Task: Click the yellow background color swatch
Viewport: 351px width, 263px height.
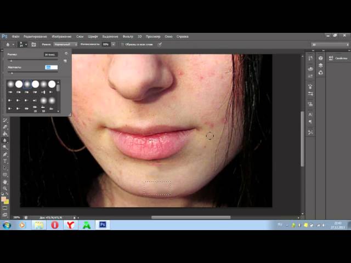Action: pos(7,202)
